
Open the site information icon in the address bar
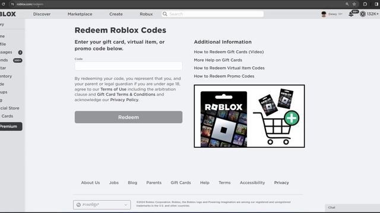[12, 4]
